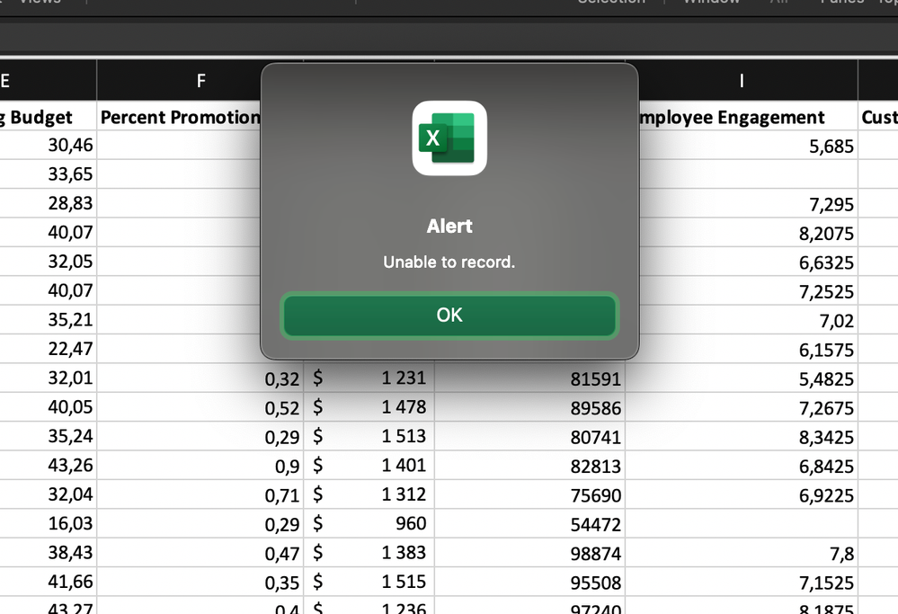Select the engagement value 7,1525
The height and width of the screenshot is (614, 898).
pos(742,582)
